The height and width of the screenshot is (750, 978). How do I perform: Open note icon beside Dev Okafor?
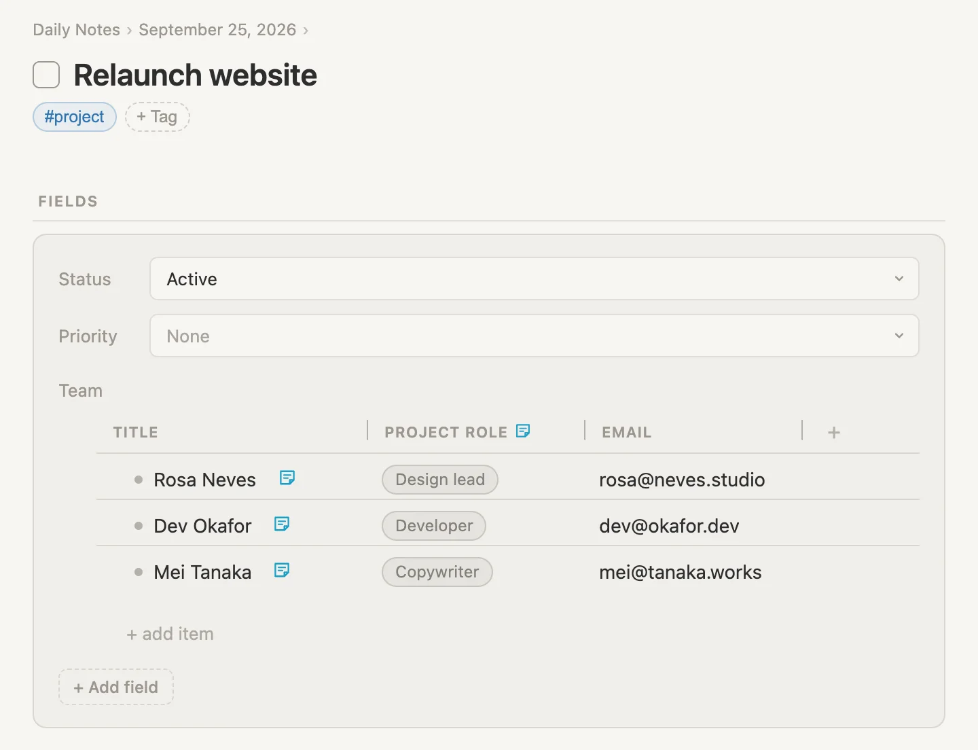point(282,524)
